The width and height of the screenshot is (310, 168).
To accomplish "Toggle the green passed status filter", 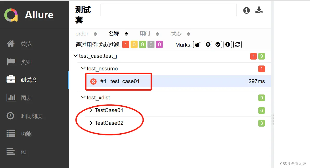I will click(142, 45).
